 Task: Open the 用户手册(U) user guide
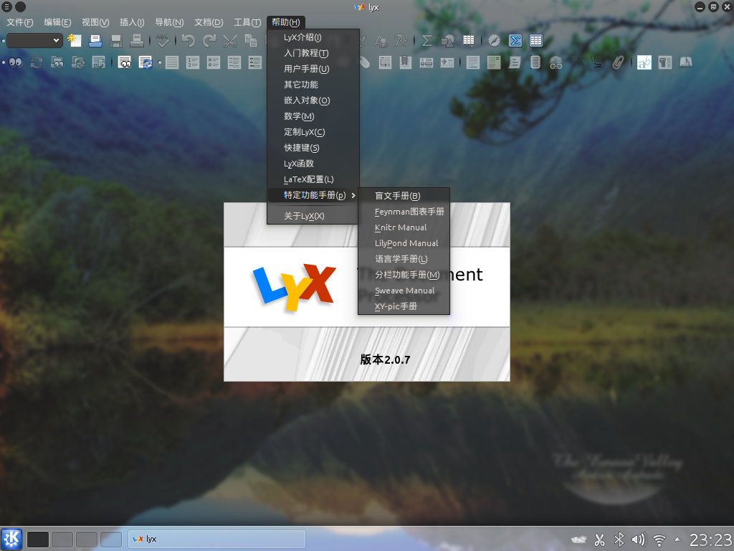point(313,69)
